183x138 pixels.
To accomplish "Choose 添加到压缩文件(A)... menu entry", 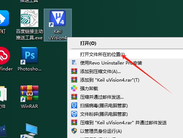I will click(x=126, y=72).
